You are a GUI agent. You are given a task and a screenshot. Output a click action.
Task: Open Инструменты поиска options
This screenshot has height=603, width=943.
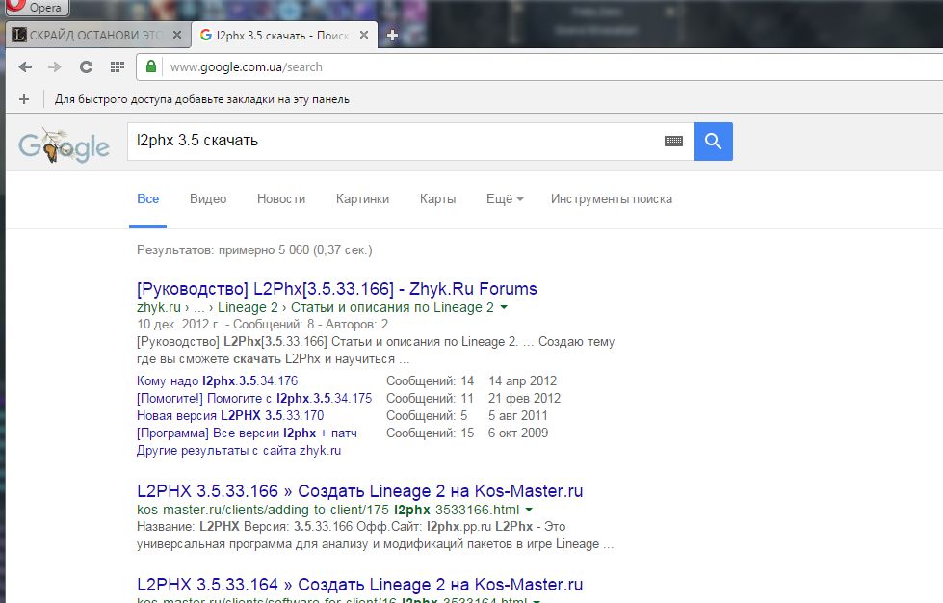tap(611, 199)
